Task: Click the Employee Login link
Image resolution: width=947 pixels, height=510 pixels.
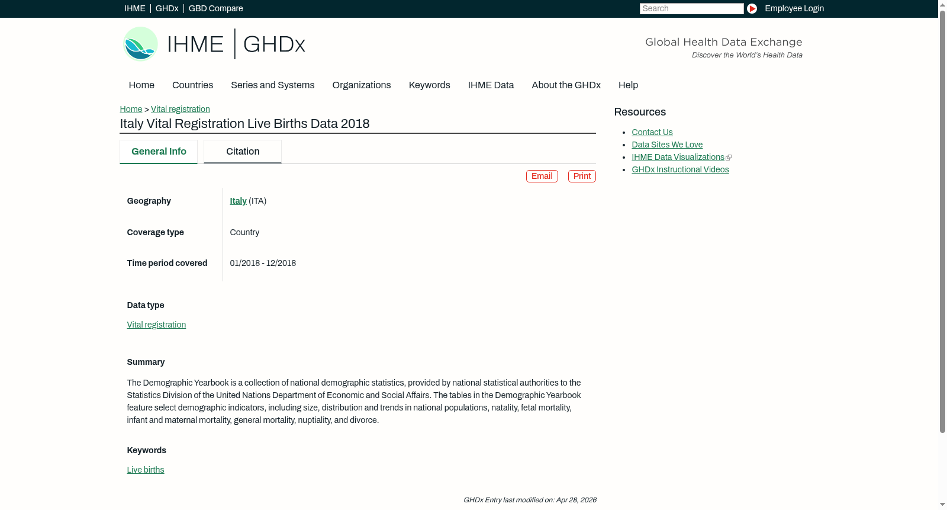Action: (794, 8)
